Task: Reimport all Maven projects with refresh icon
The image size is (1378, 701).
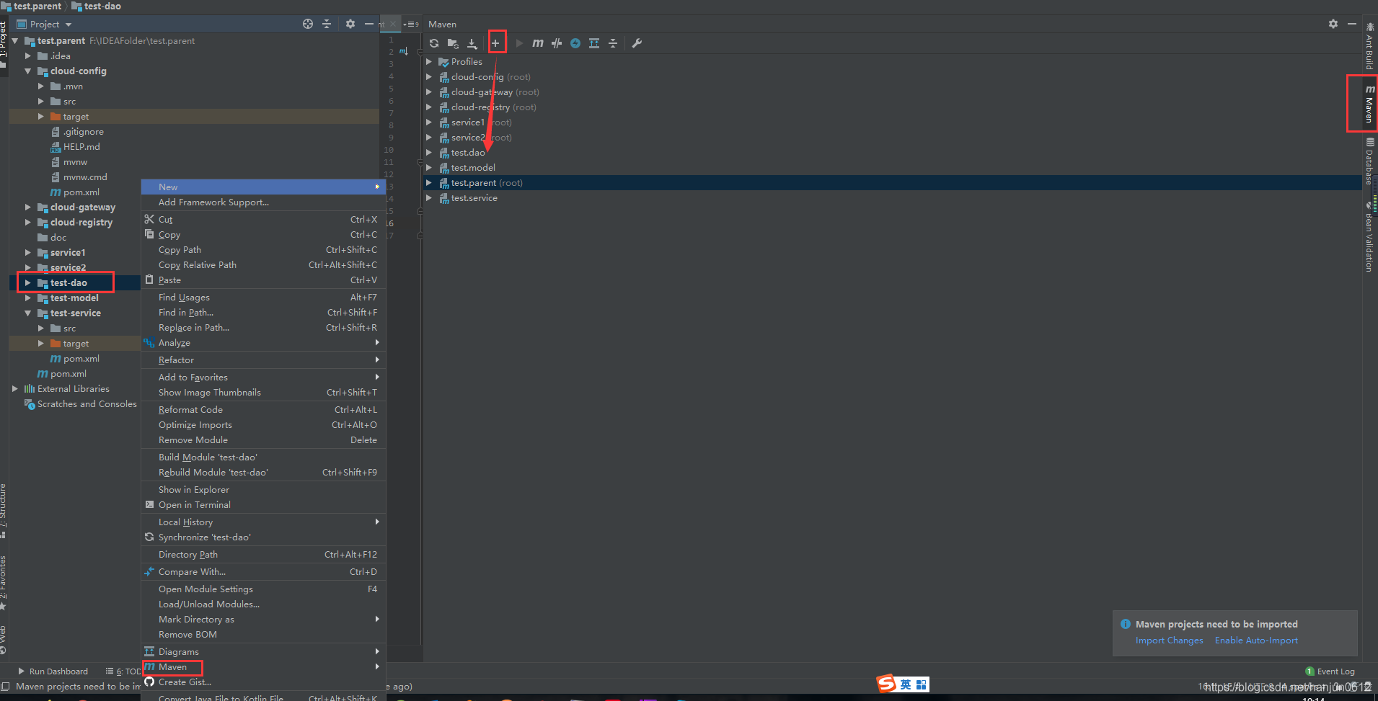Action: (434, 43)
